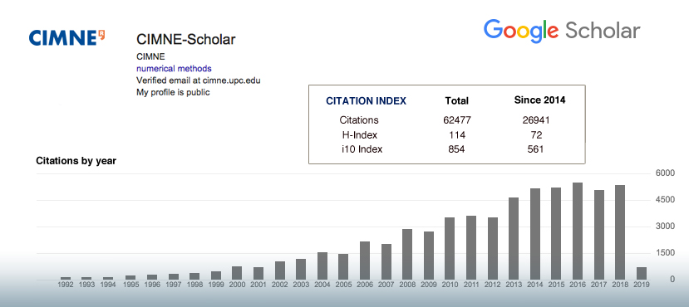Select the Since 2014 column header
The width and height of the screenshot is (689, 307).
(539, 100)
